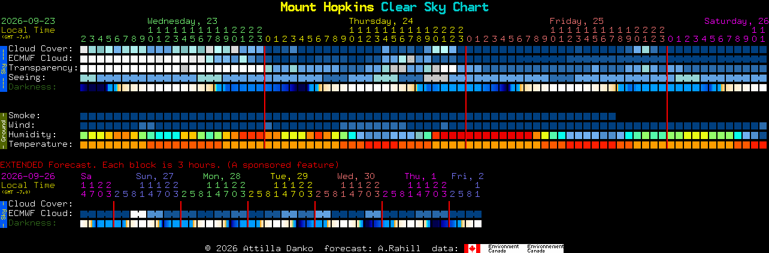Image resolution: width=769 pixels, height=253 pixels.
Task: Click the white block in extended ECMWF Cloud row
Action: click(x=138, y=214)
